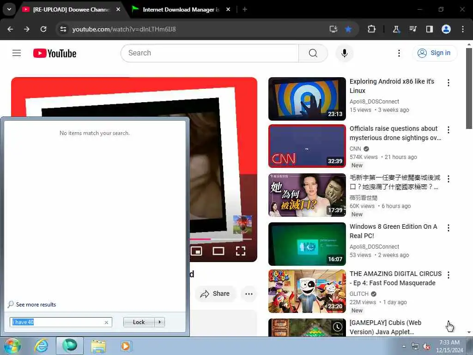Show hidden tray icons arrow

pos(404,347)
